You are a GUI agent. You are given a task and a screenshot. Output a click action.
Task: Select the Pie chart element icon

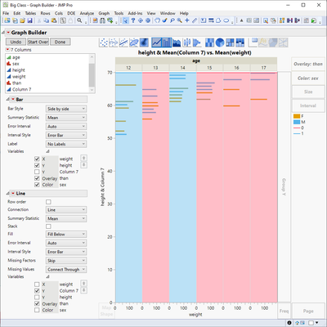pyautogui.click(x=220, y=43)
